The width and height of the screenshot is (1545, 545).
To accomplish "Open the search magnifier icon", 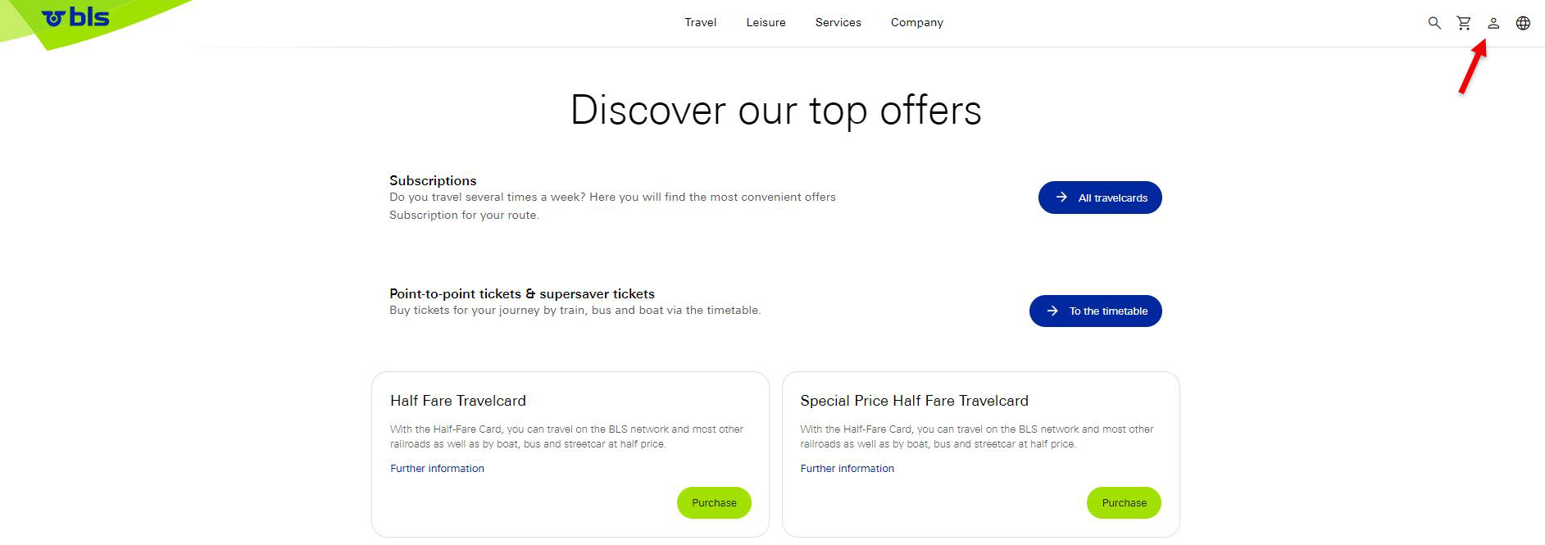I will click(1434, 23).
